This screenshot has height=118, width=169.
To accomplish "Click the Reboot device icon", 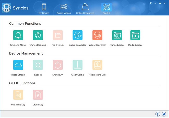I will [38, 65].
